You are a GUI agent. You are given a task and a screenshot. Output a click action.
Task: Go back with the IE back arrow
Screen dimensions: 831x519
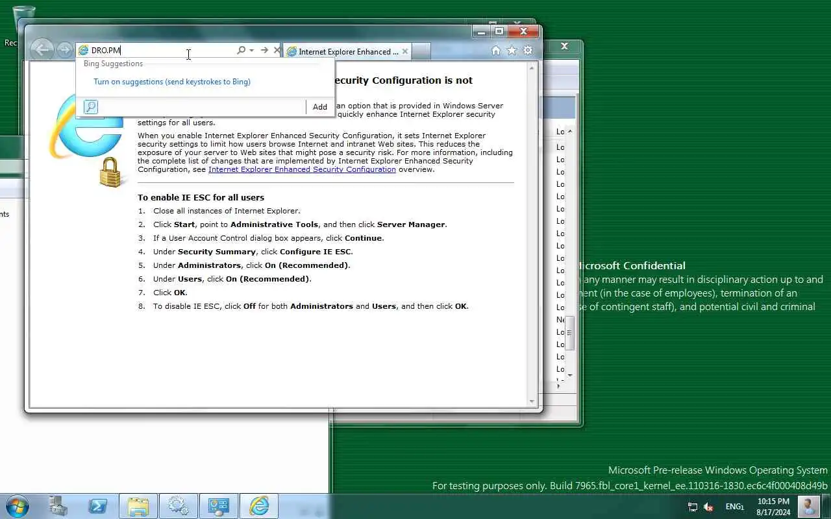[42, 49]
